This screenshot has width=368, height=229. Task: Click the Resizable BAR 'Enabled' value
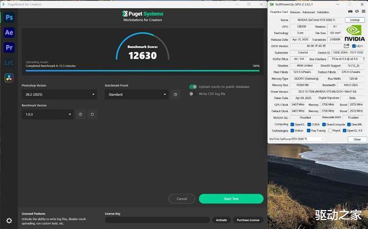click(353, 118)
